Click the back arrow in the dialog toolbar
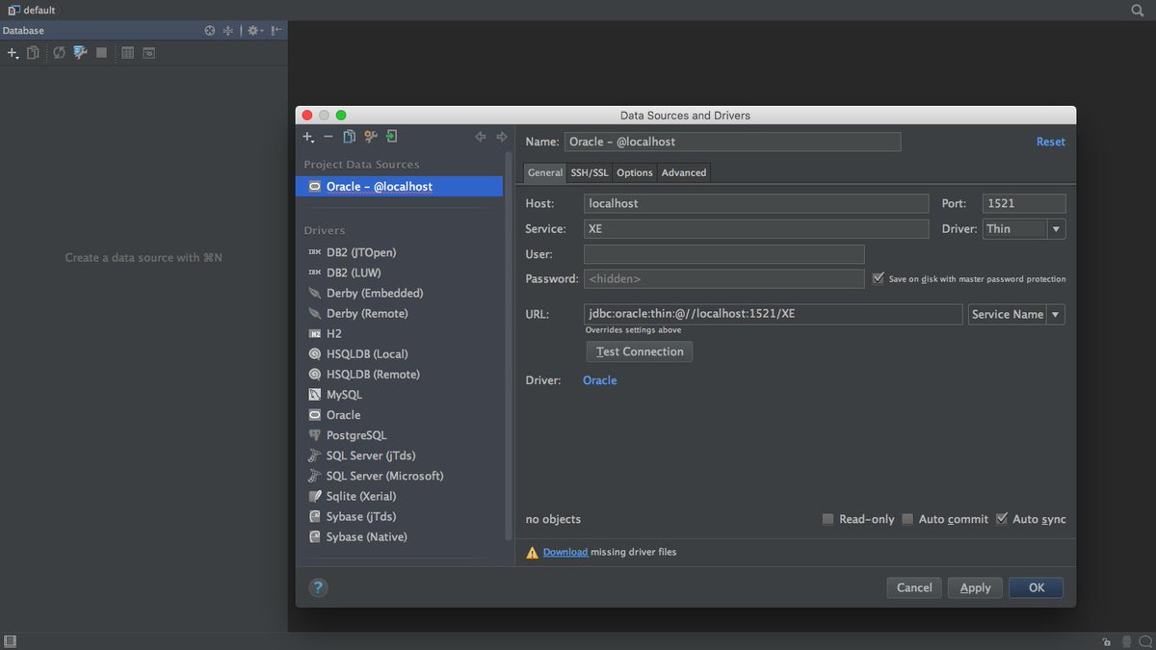The image size is (1156, 650). (481, 137)
